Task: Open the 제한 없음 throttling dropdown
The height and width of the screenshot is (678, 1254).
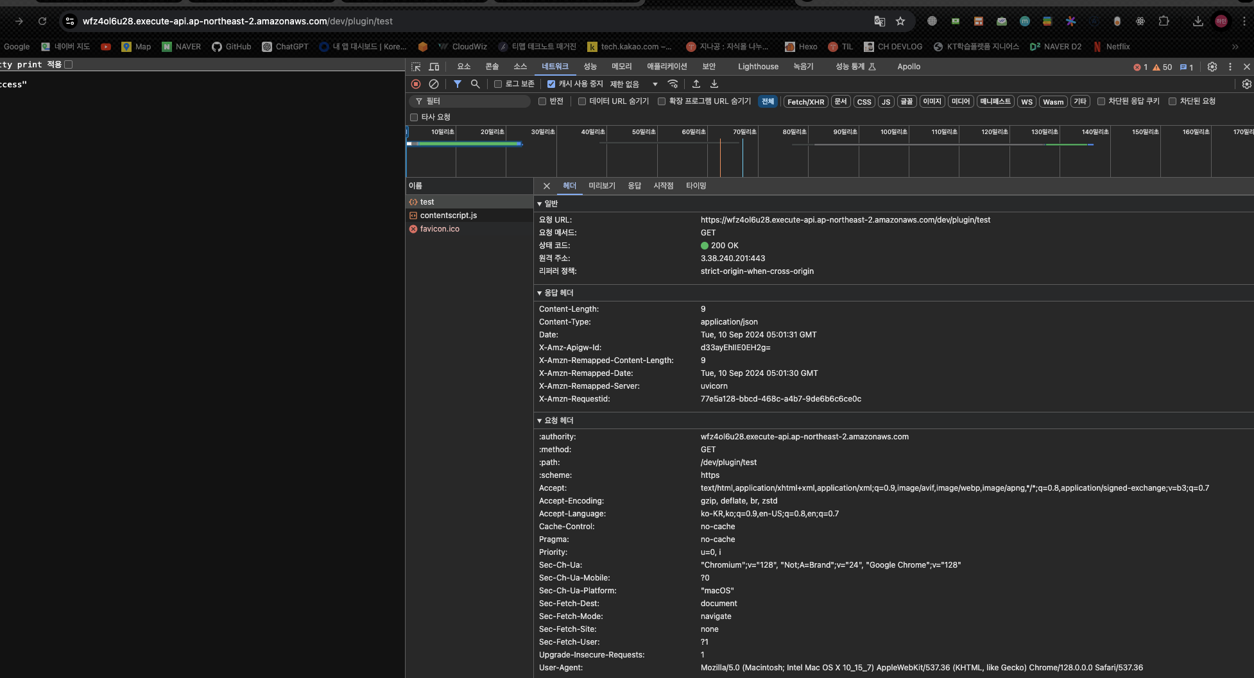Action: coord(633,84)
